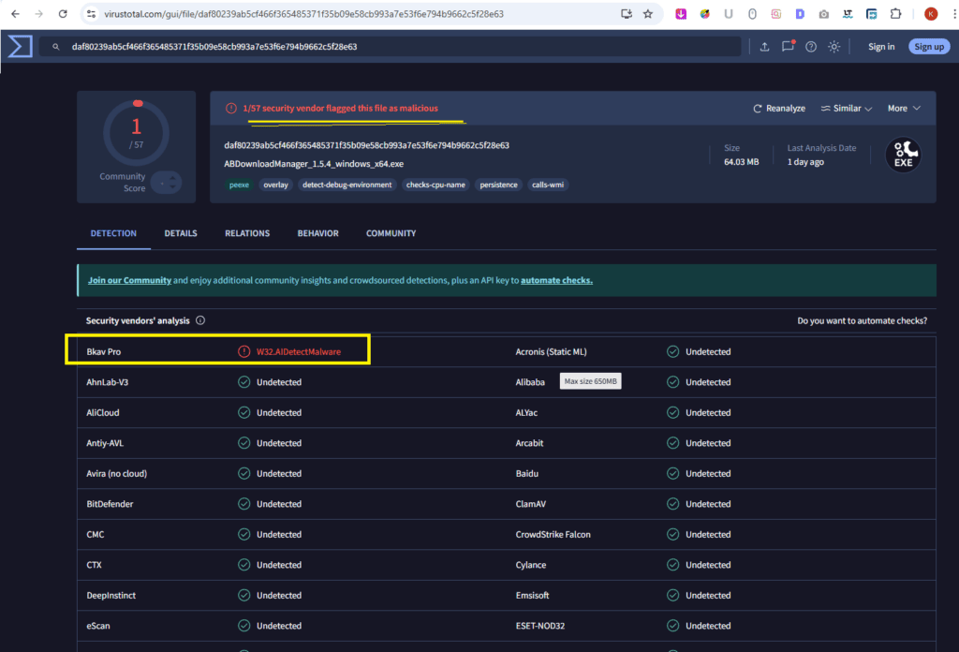Screen dimensions: 959x652
Task: Click the AhnLab-V3 undetected check icon
Action: pos(244,382)
